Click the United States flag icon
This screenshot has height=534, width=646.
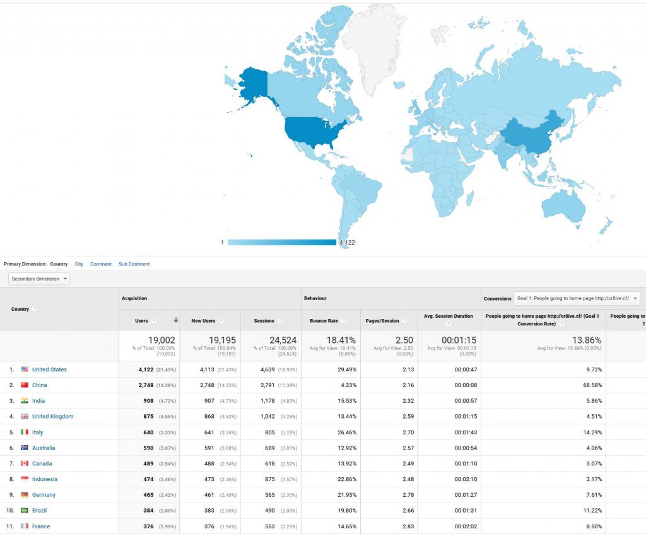(x=25, y=369)
